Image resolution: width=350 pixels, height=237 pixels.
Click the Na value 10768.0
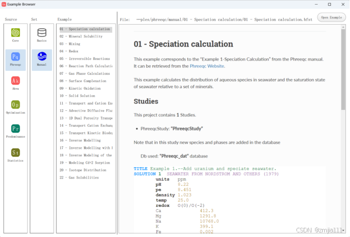(x=209, y=221)
